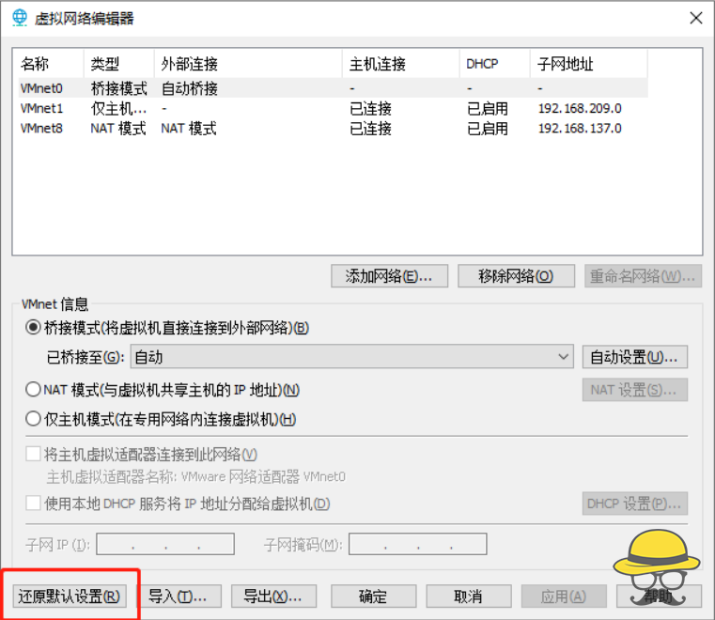Screen dimensions: 715x620
Task: Open NAT 设置(S)... button
Action: click(x=635, y=390)
